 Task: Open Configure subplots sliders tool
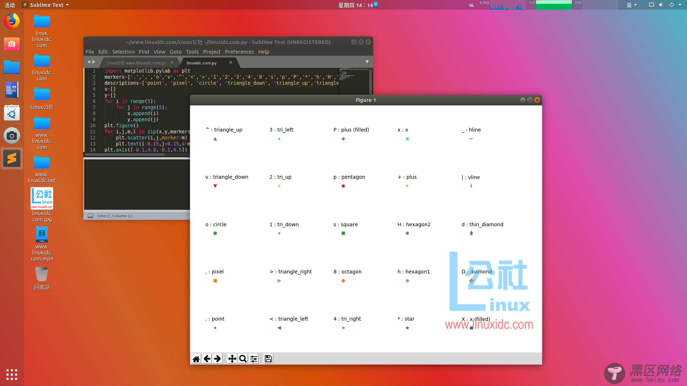(254, 359)
